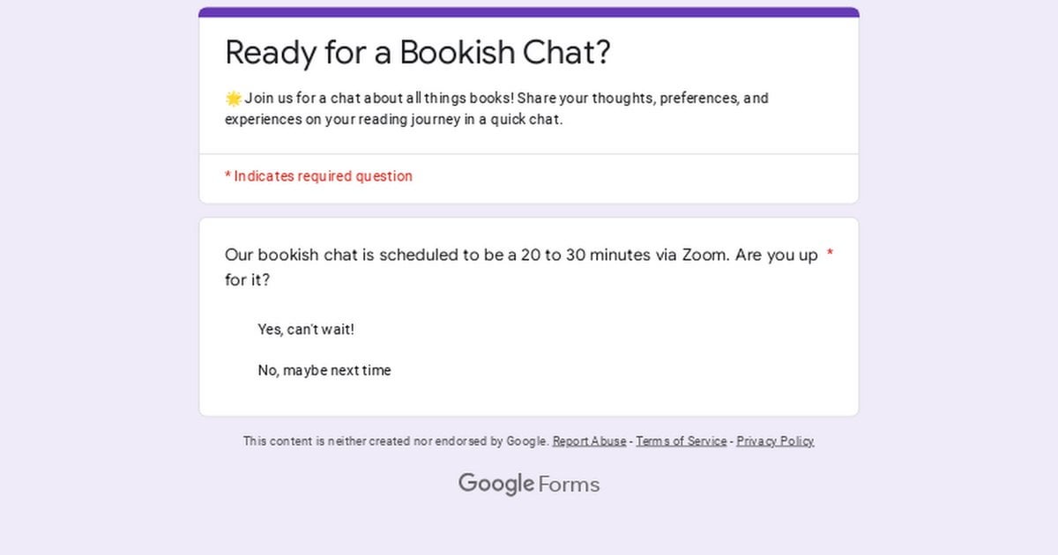This screenshot has height=555, width=1058.
Task: Click the Zoom bookish chat question text
Action: pos(521,268)
